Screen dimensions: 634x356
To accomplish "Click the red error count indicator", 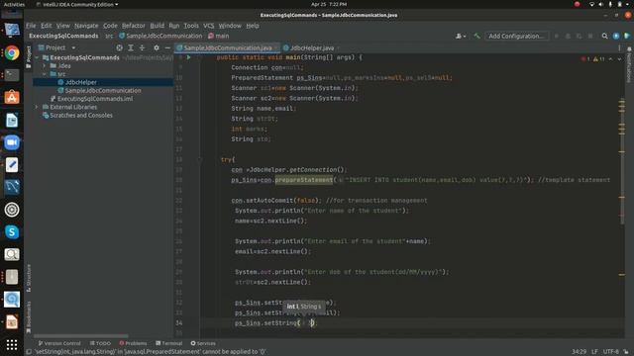I will [585, 59].
